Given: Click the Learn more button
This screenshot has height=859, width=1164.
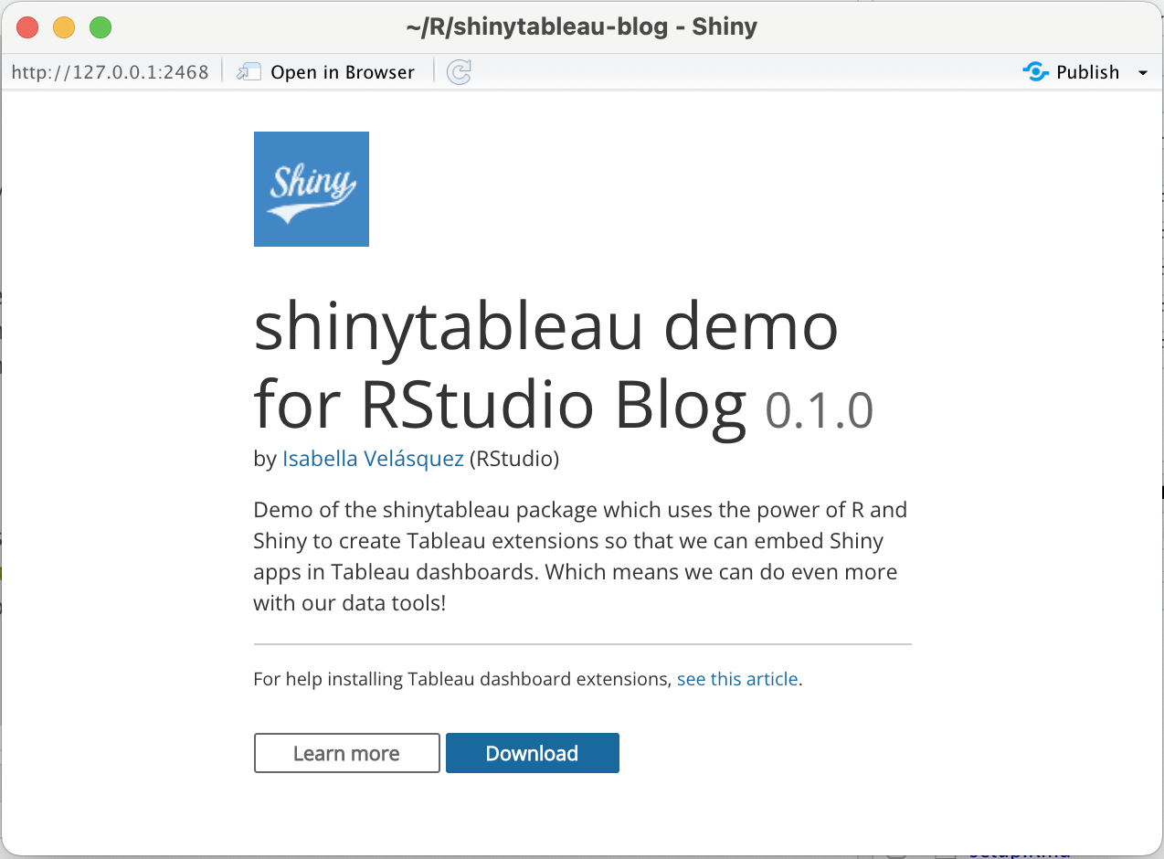Looking at the screenshot, I should click(x=346, y=753).
